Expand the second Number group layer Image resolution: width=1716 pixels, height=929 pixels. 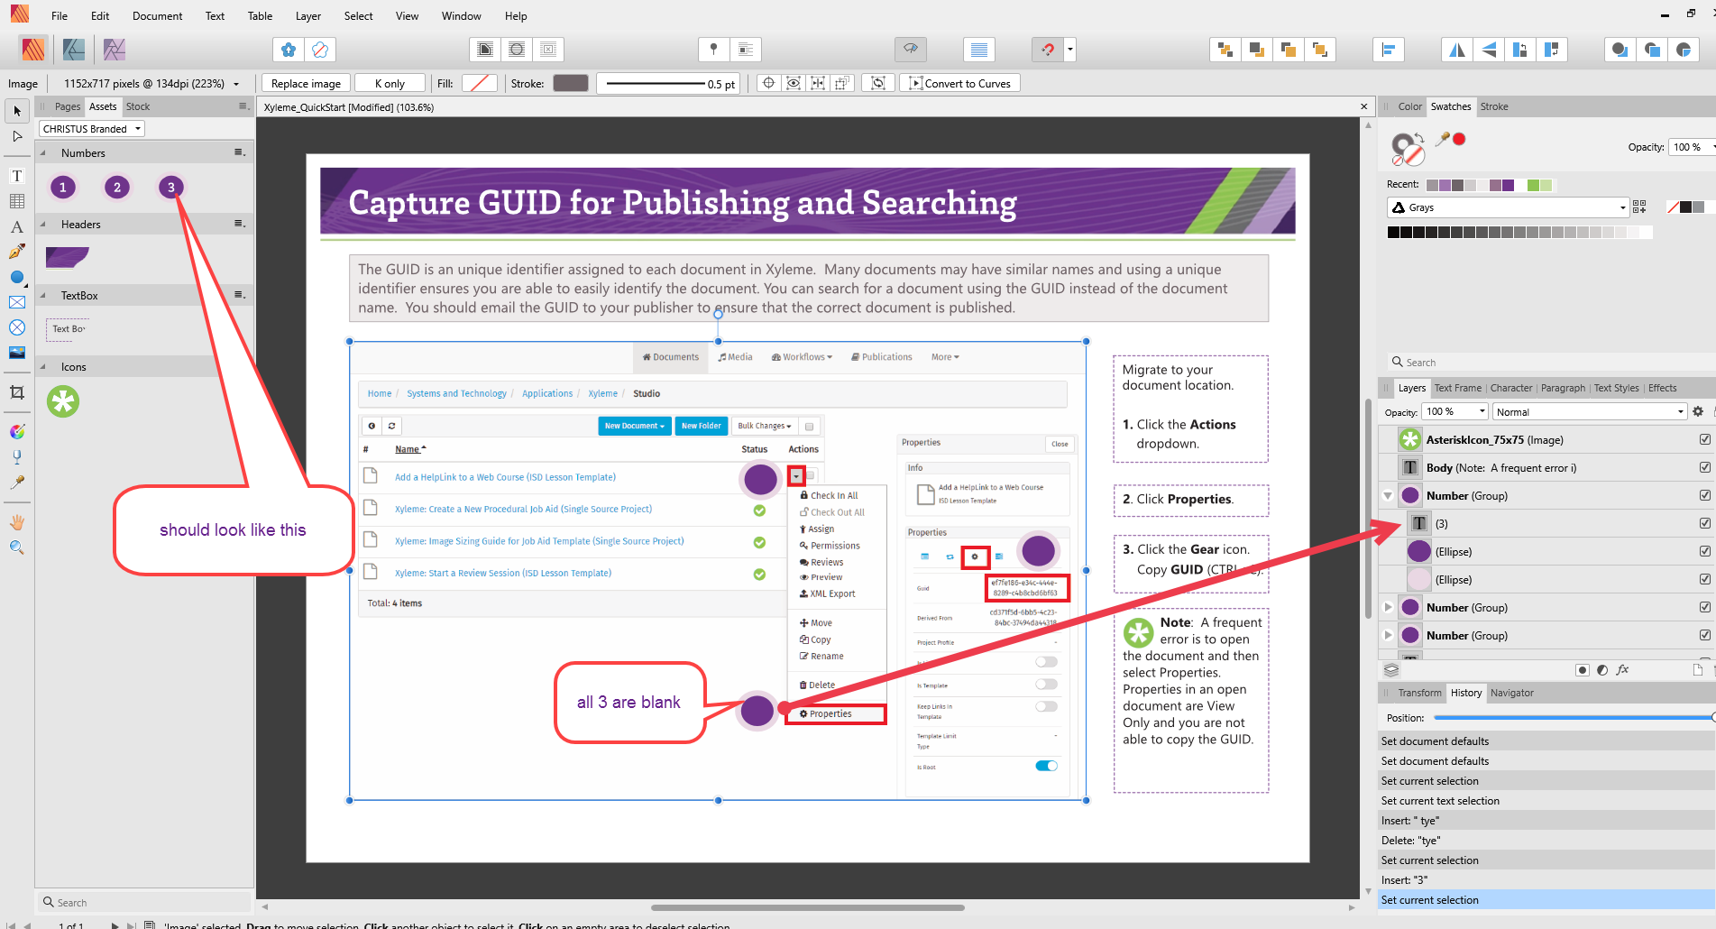click(x=1388, y=607)
